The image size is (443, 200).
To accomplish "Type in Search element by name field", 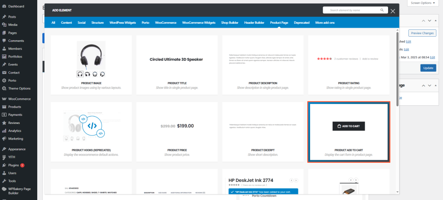I will click(x=350, y=10).
